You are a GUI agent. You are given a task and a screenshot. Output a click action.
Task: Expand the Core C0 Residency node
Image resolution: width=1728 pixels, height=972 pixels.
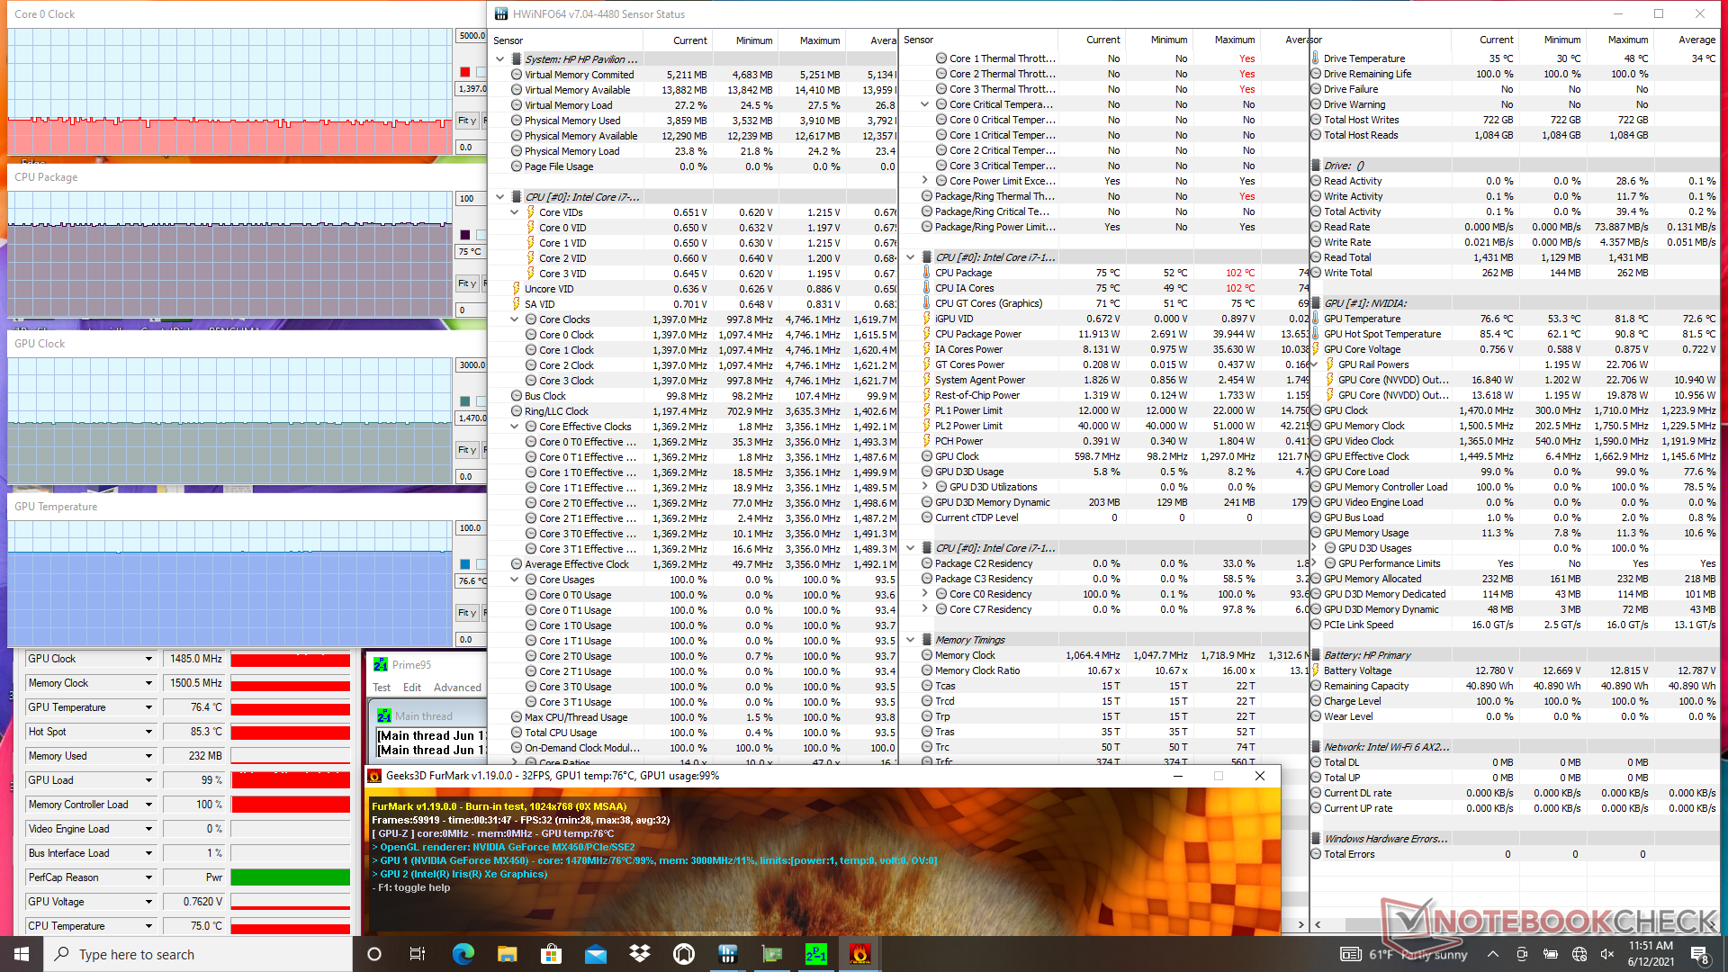pyautogui.click(x=924, y=594)
